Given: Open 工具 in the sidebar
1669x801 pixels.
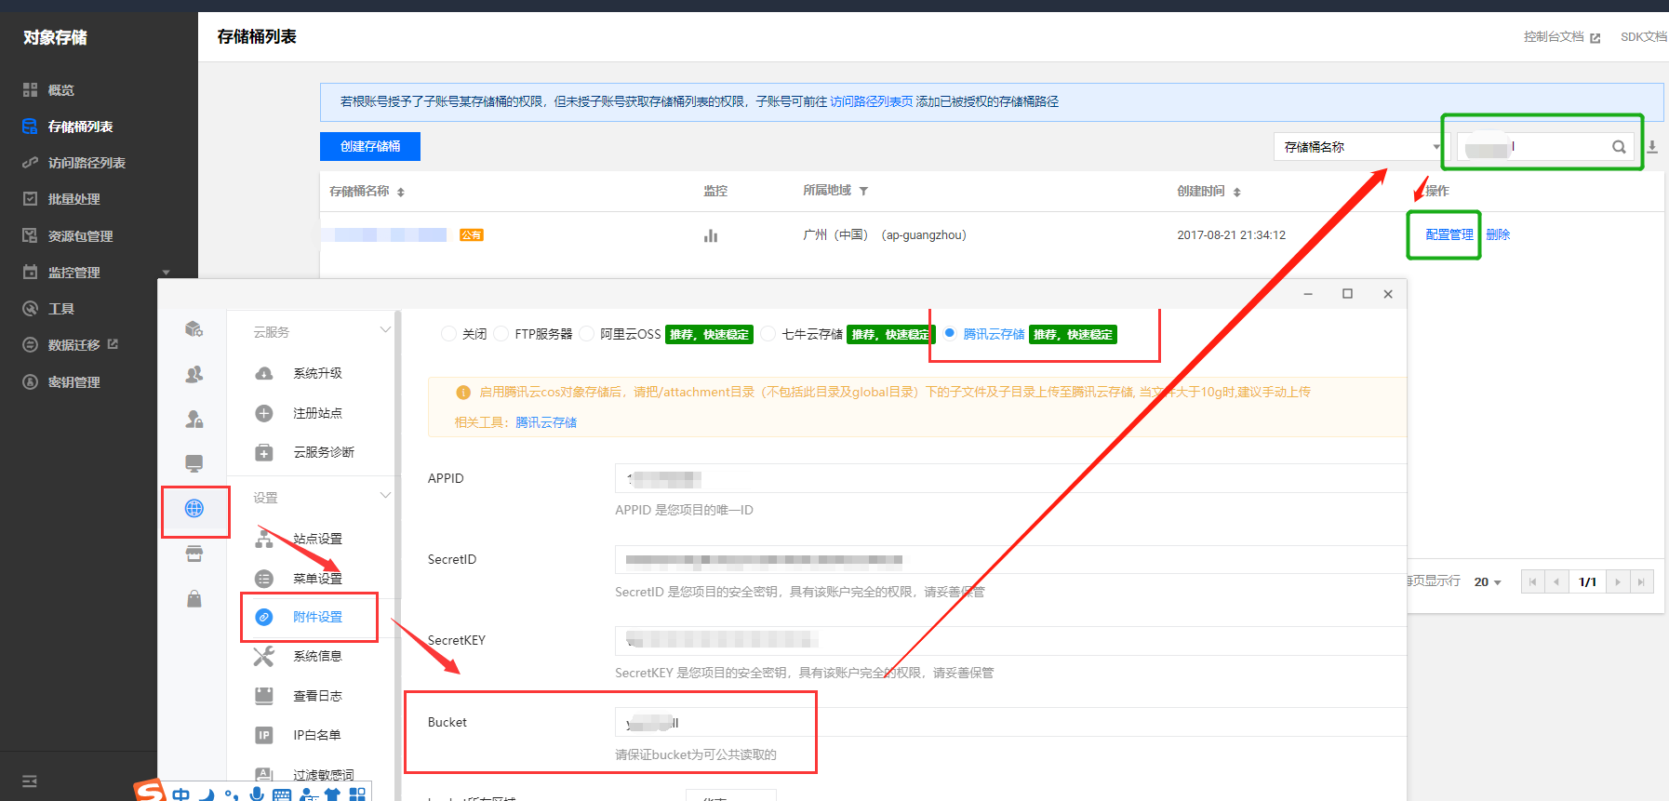Looking at the screenshot, I should tap(60, 309).
